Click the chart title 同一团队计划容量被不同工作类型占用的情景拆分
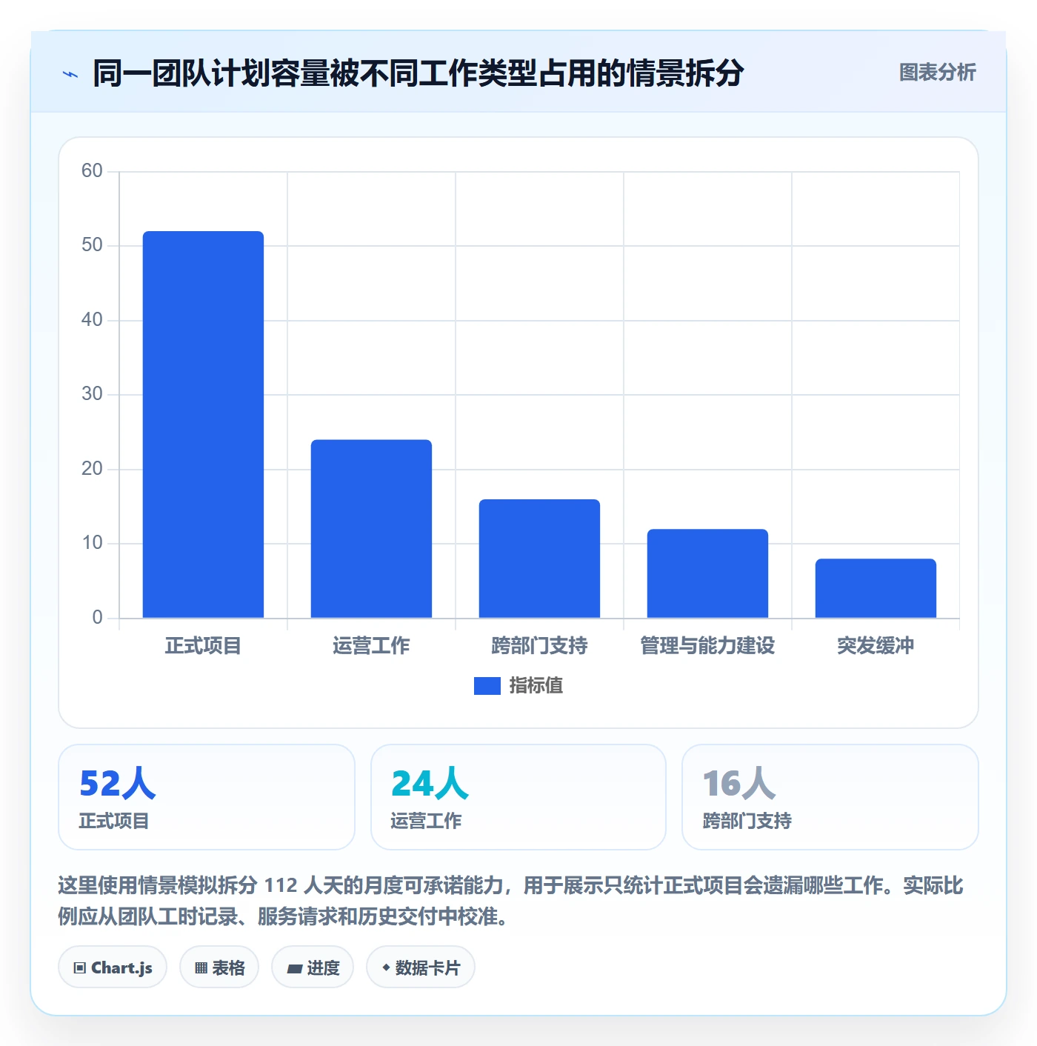Screen dimensions: 1037x1046 pyautogui.click(x=419, y=73)
